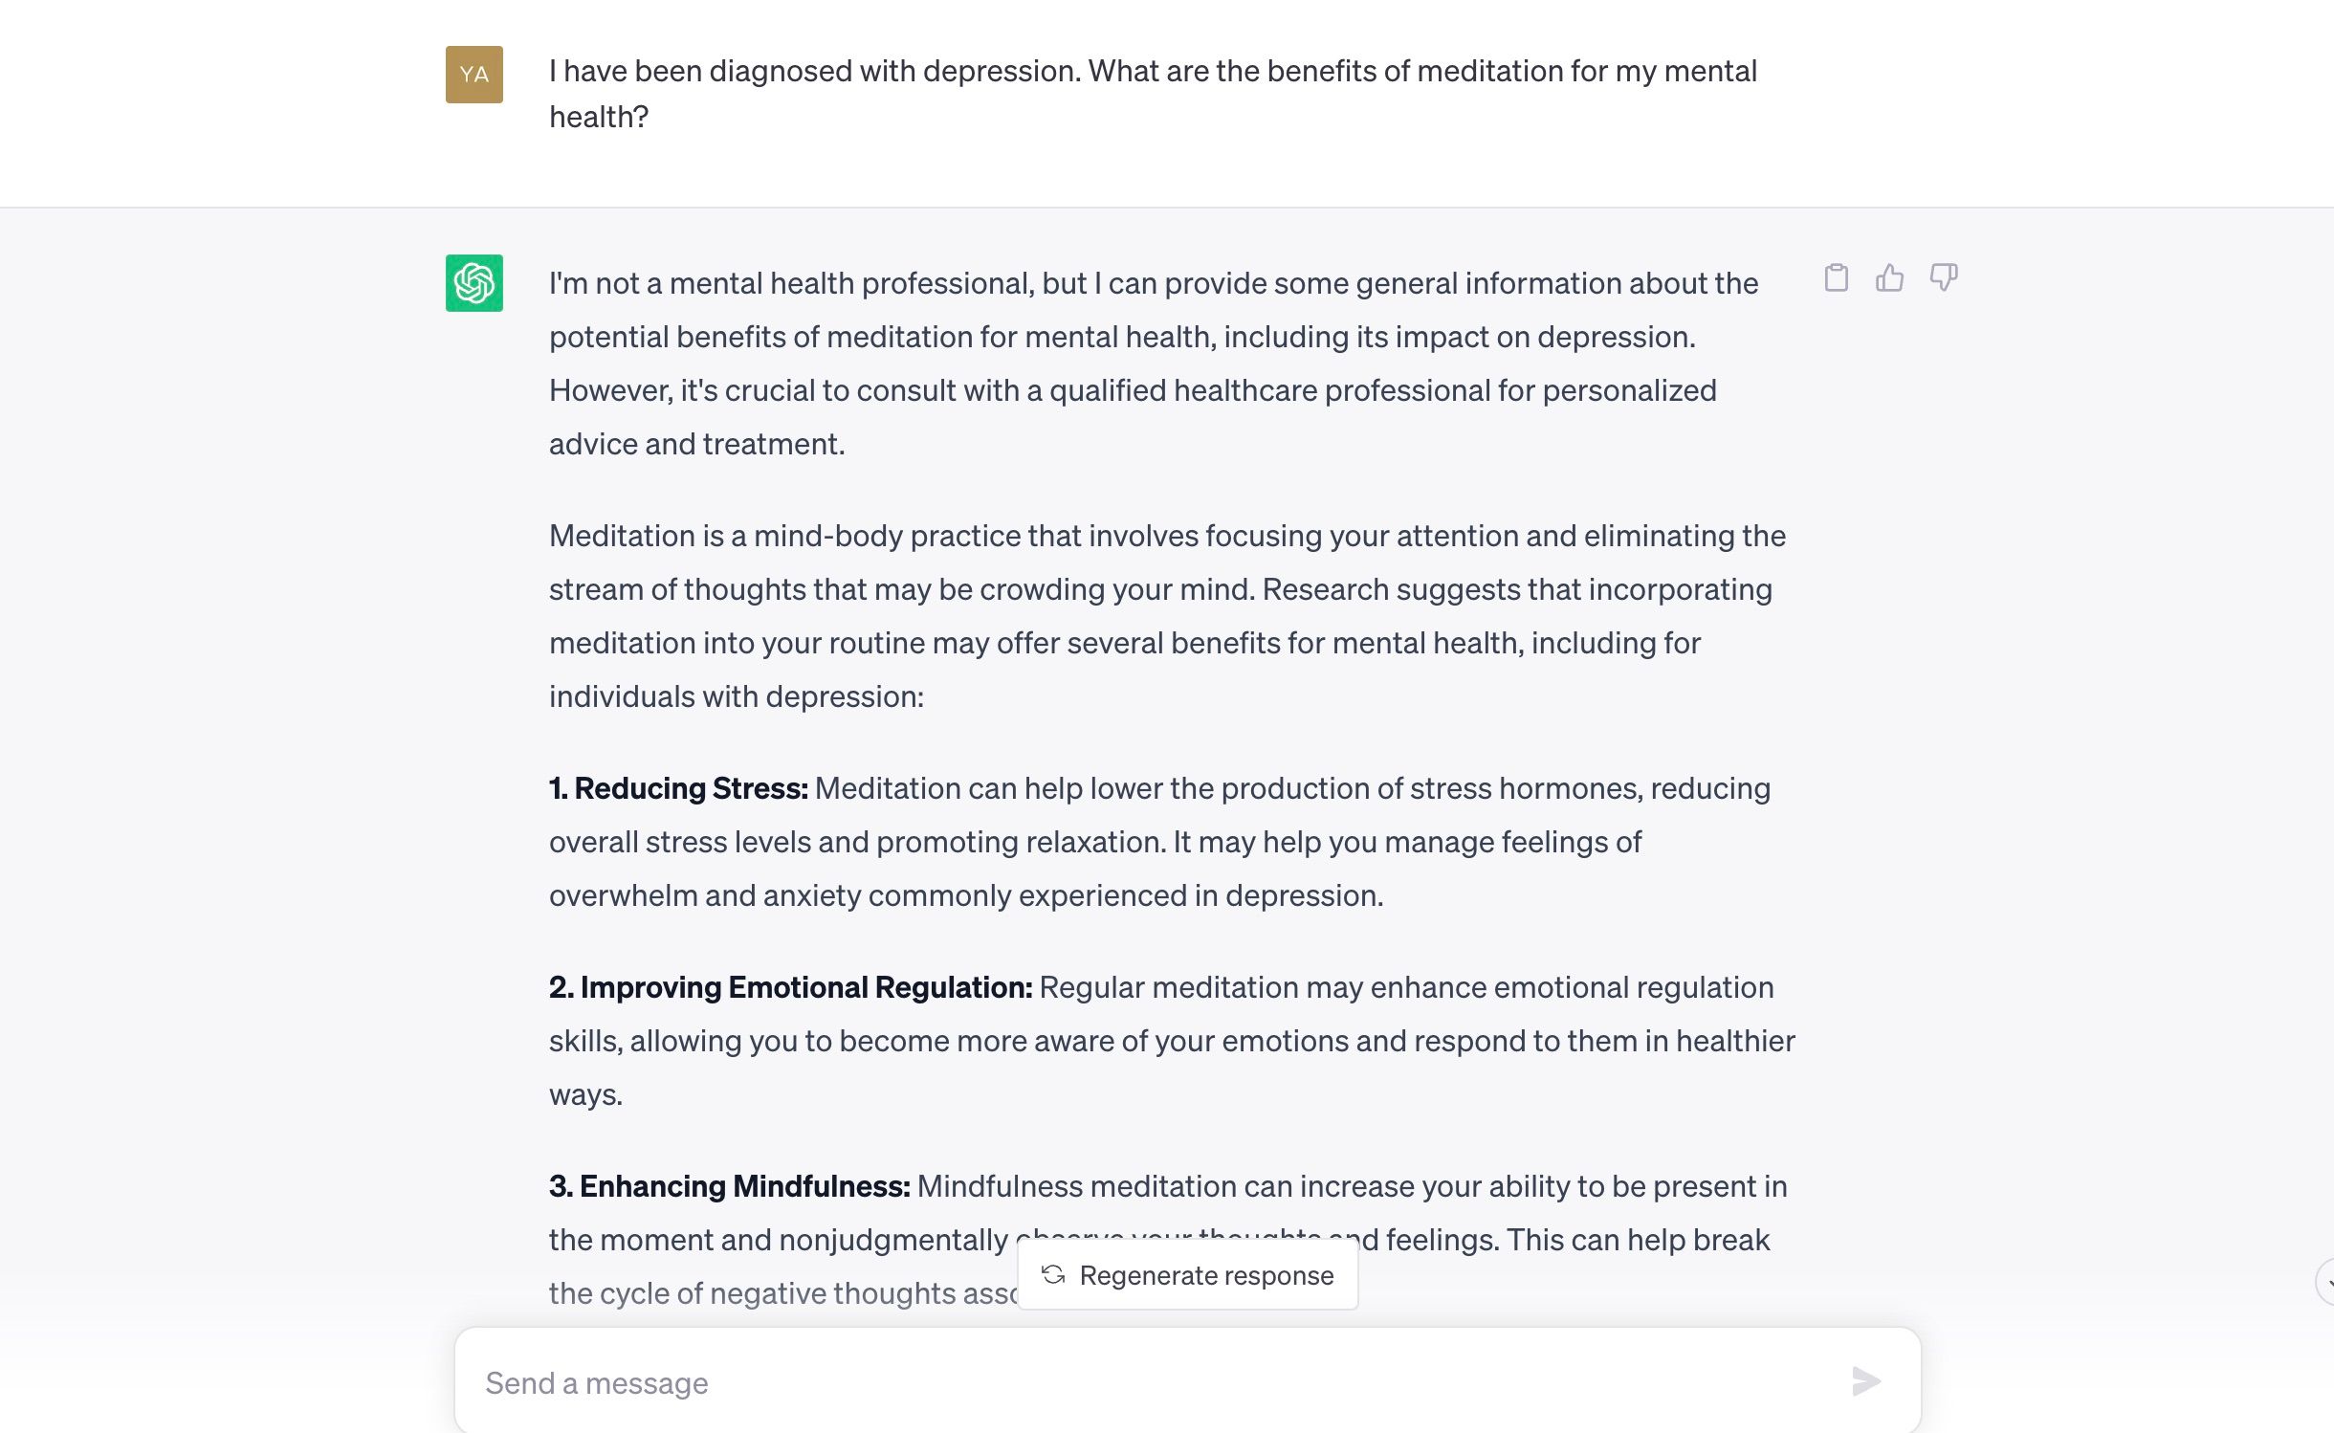The width and height of the screenshot is (2334, 1433).
Task: Copy the assistant's response to clipboard
Action: click(1838, 277)
